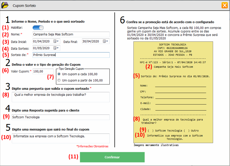Toggle the Habilitar switch

[x=38, y=28]
